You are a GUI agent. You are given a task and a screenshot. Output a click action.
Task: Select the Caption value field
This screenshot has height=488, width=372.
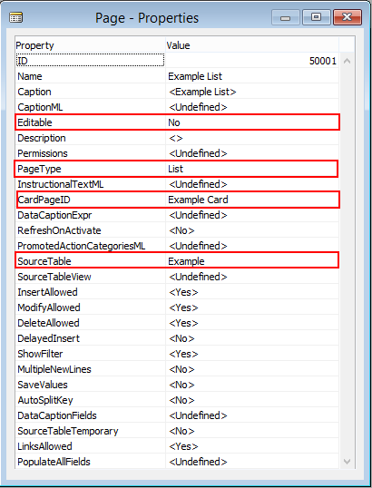pos(252,92)
